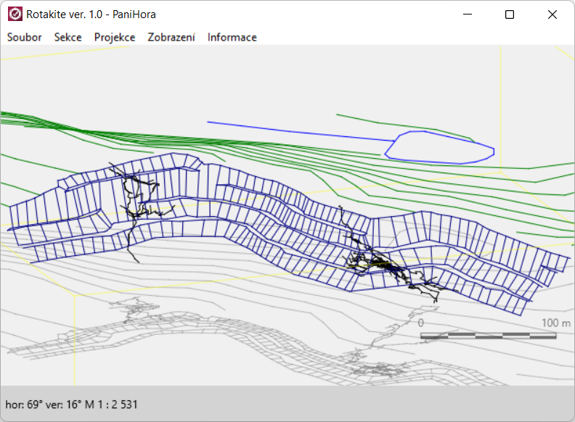This screenshot has height=422, width=575.
Task: Minimize the Rotakite window
Action: [x=468, y=15]
